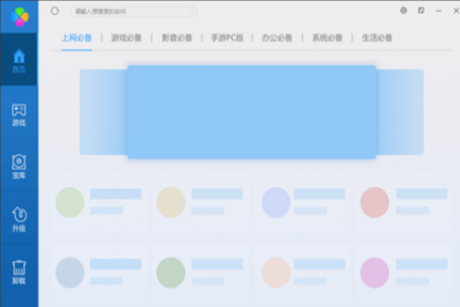Screen dimensions: 460x307
Task: Show the previous banner on the left edge
Action: tap(102, 111)
